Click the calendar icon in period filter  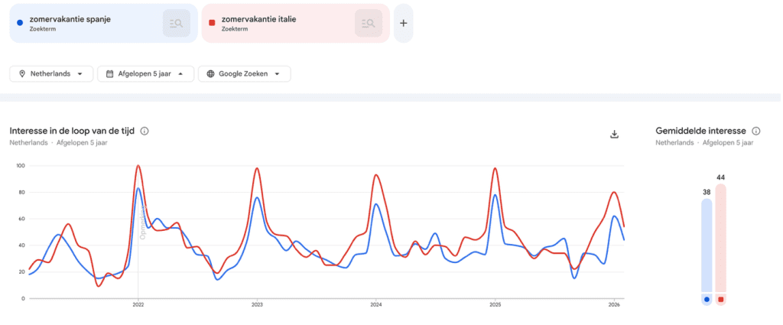[x=110, y=74]
